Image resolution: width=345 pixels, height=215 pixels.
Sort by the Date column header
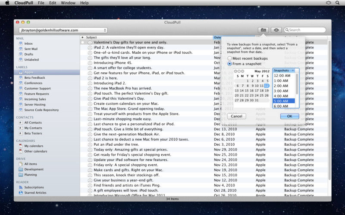point(217,37)
